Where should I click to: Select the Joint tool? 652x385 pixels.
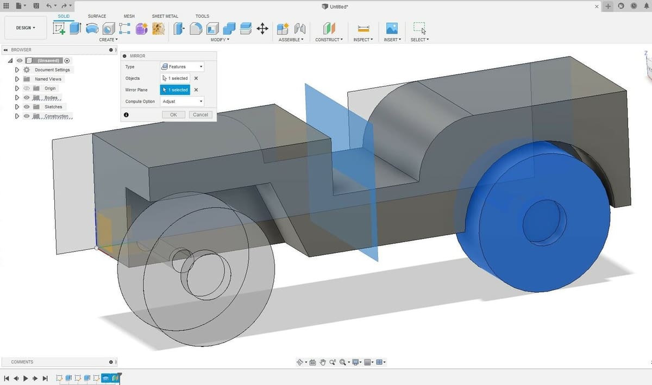point(299,28)
